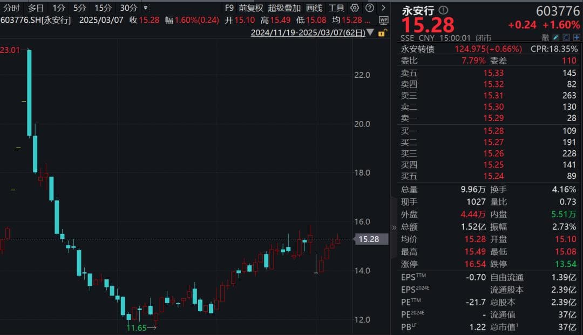Click 买四 price 15.25

(x=493, y=164)
